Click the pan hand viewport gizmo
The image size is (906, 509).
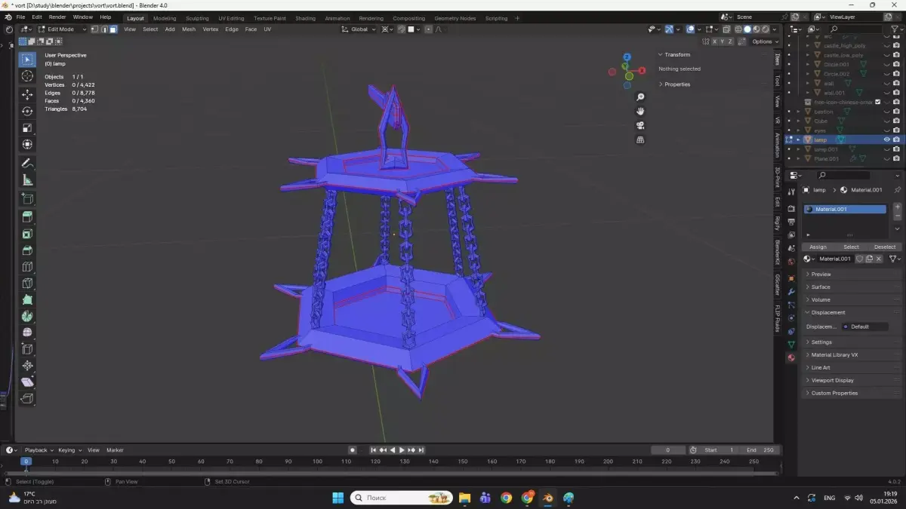click(640, 112)
